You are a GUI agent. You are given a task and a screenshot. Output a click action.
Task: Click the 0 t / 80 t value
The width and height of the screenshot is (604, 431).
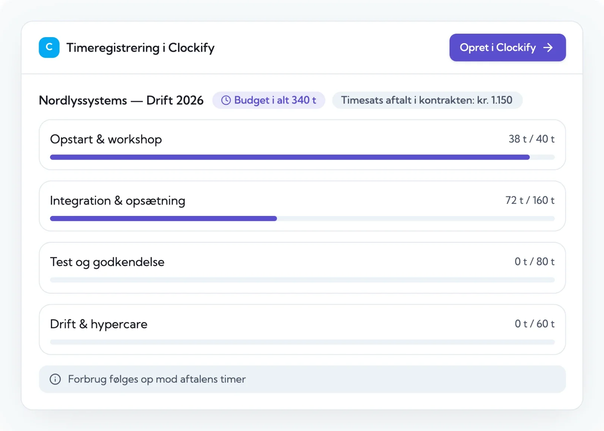coord(535,261)
